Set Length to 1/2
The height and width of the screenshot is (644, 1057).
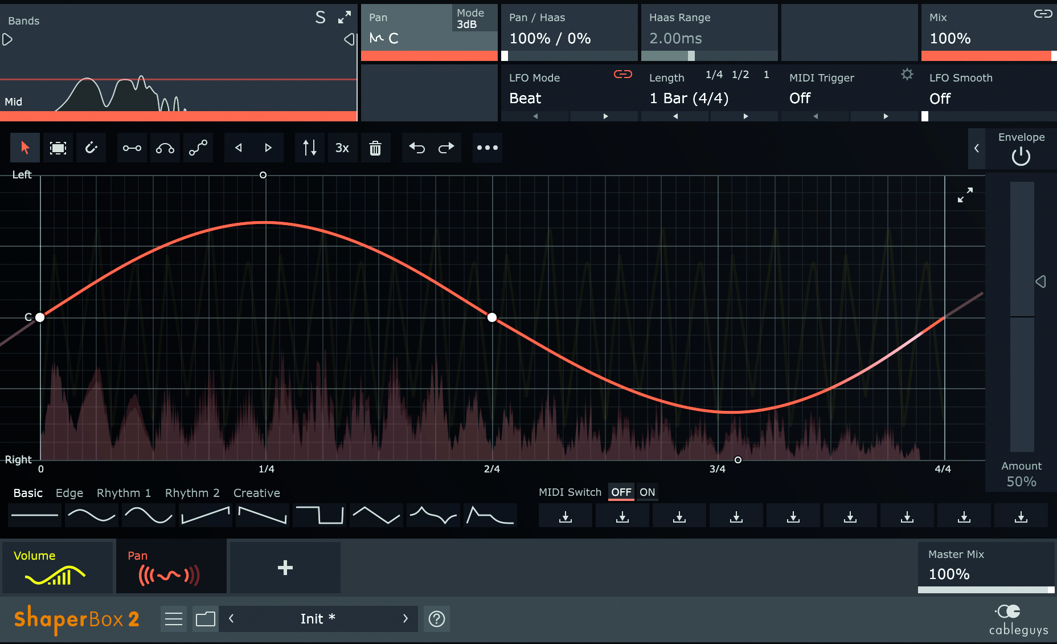[740, 75]
